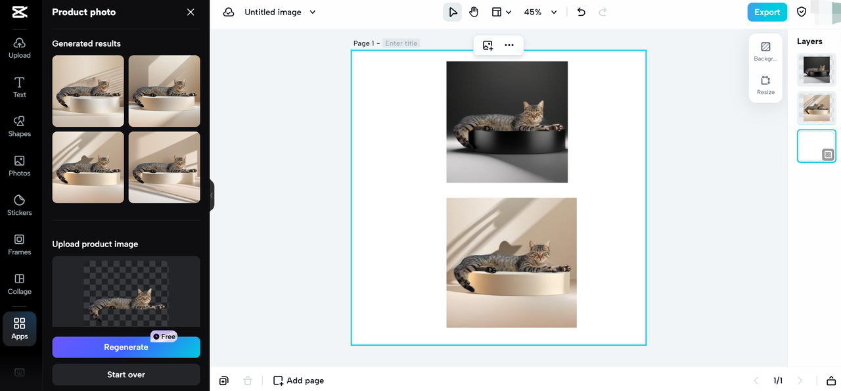Open keyboard shortcuts icon at sidebar bottom

point(20,373)
